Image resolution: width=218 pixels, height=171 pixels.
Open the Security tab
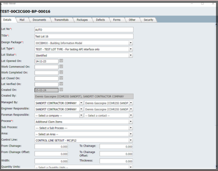(149, 20)
